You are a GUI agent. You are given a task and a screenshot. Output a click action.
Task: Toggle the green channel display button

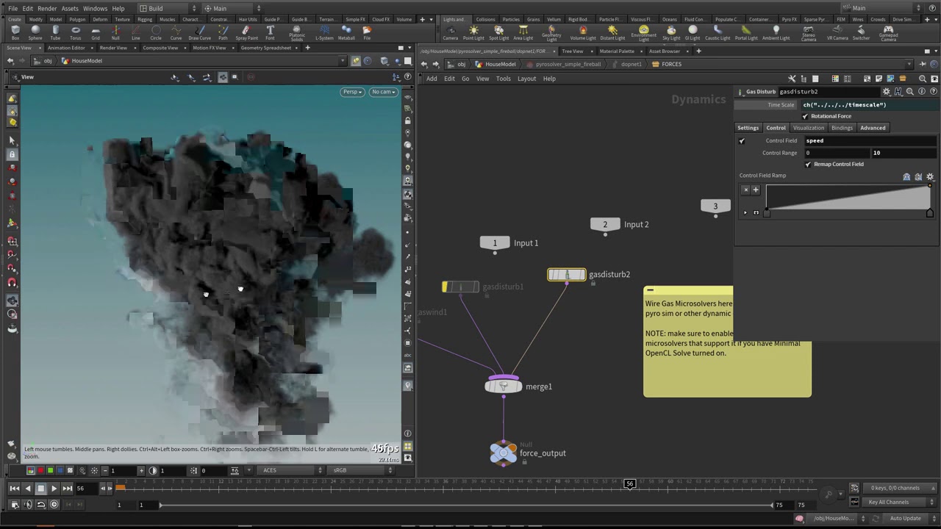49,470
